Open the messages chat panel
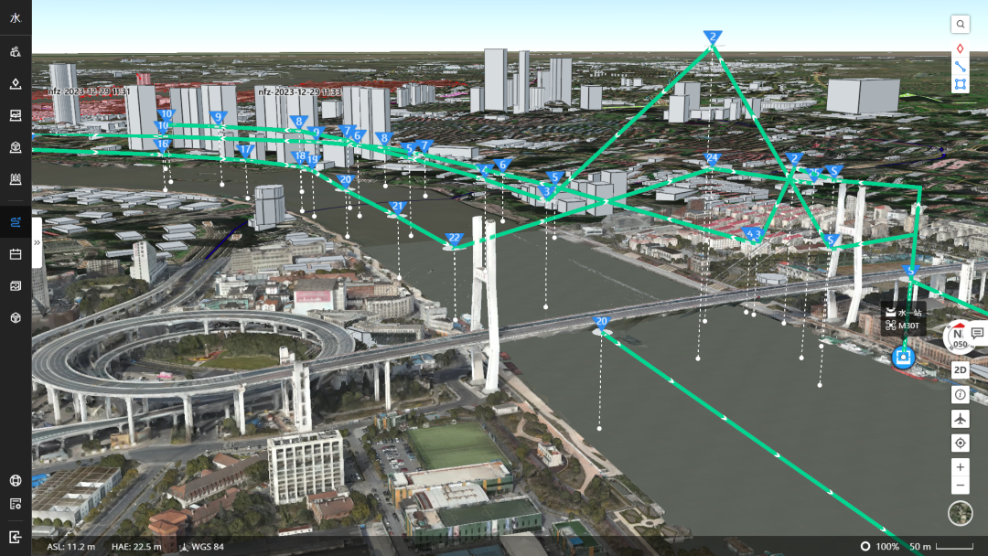This screenshot has height=556, width=988. tap(977, 333)
